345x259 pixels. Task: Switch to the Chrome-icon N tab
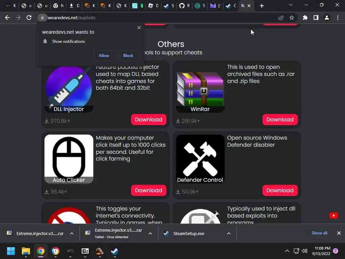[x=58, y=6]
